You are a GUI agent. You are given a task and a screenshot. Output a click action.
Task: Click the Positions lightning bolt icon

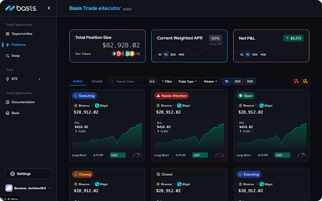pos(8,45)
